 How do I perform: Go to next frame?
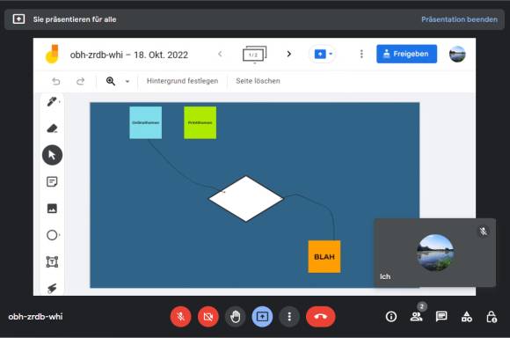(288, 54)
